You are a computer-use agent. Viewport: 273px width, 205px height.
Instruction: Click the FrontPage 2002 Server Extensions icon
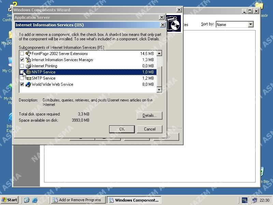pyautogui.click(x=28, y=54)
